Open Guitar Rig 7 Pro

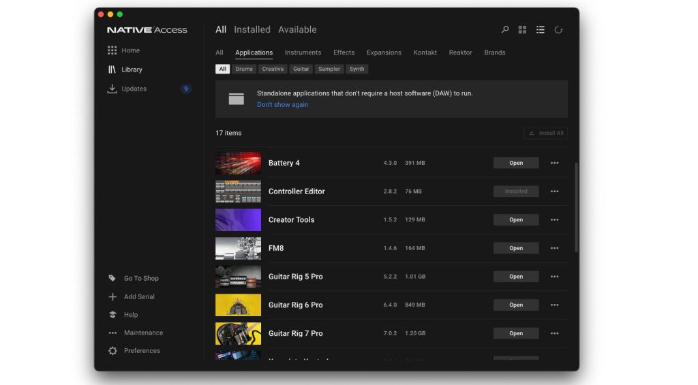click(516, 333)
